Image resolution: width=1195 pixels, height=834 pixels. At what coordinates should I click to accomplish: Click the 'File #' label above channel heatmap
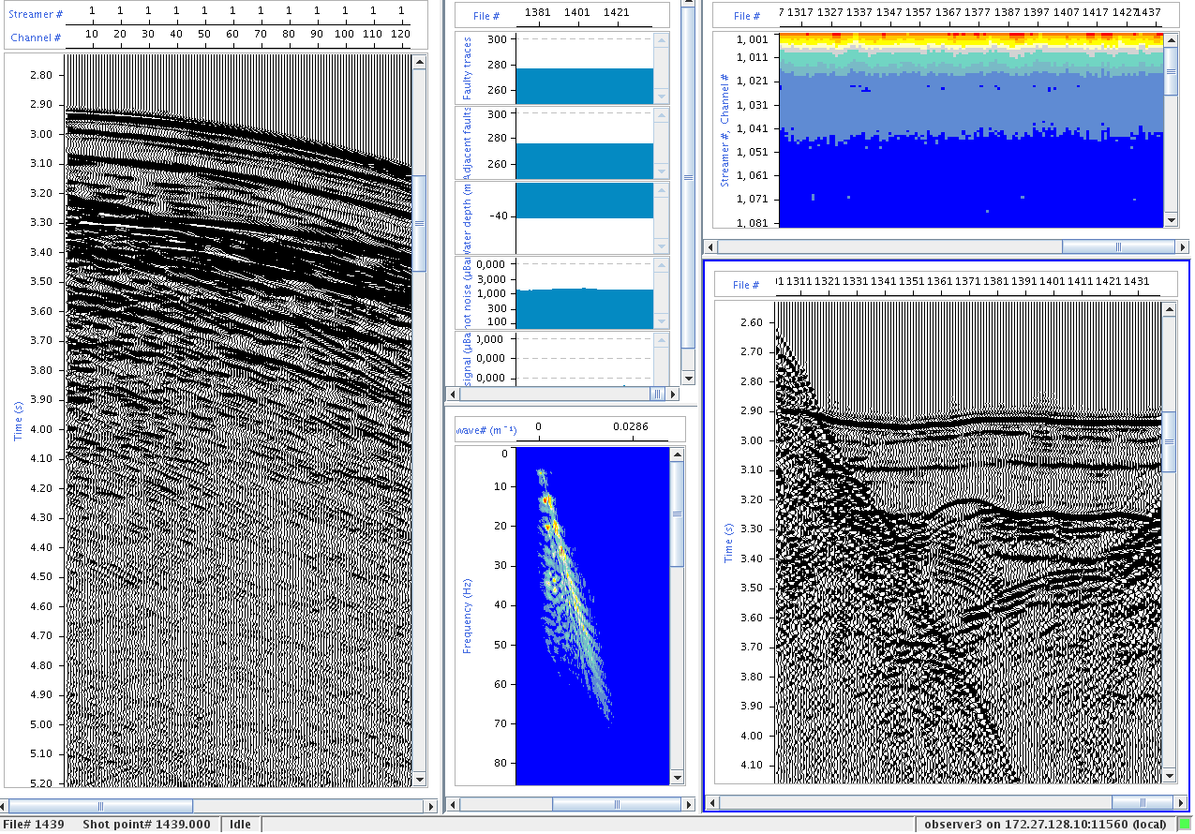(747, 16)
